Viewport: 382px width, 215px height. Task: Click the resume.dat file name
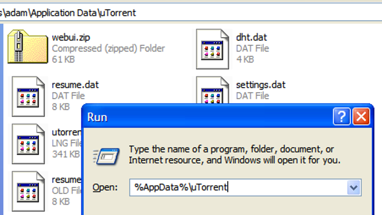click(x=75, y=85)
